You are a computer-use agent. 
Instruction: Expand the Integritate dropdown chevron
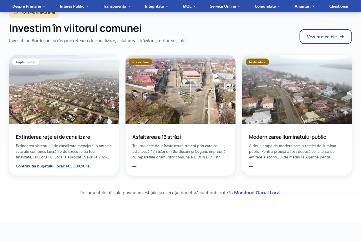[167, 6]
